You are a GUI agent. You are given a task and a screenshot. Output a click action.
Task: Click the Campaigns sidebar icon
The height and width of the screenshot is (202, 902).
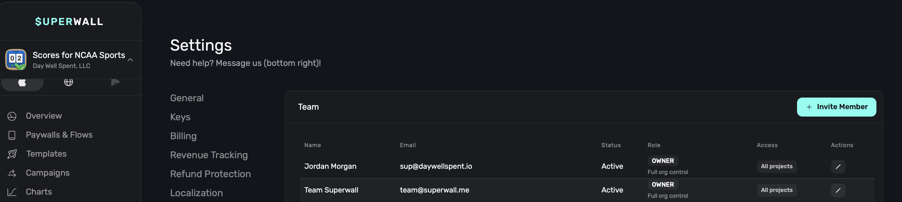click(12, 173)
